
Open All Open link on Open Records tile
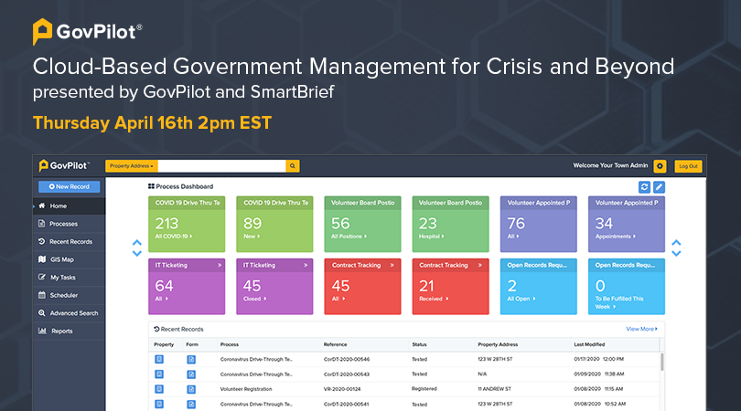[x=521, y=299]
